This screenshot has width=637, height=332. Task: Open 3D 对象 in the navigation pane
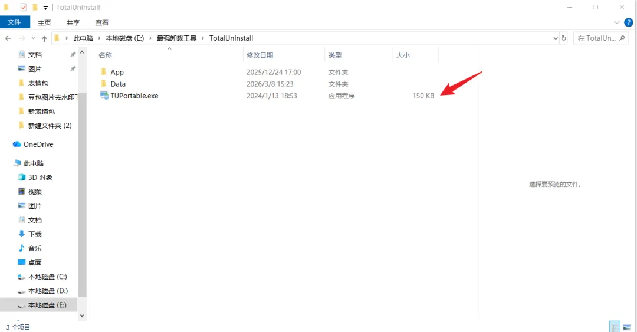pyautogui.click(x=40, y=177)
